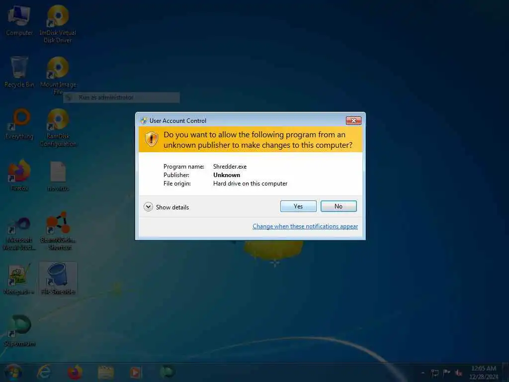Open the taskbar clock showing 12:05 AM
This screenshot has width=509, height=382.
point(483,373)
